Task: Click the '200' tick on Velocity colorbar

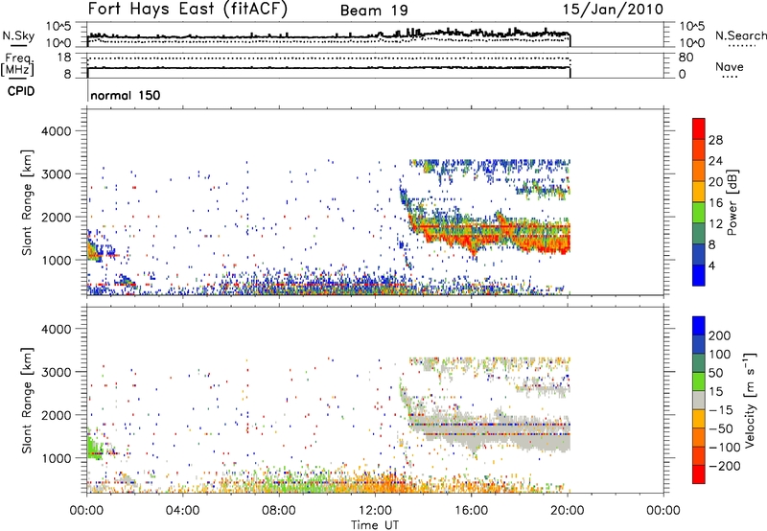Action: pyautogui.click(x=720, y=335)
